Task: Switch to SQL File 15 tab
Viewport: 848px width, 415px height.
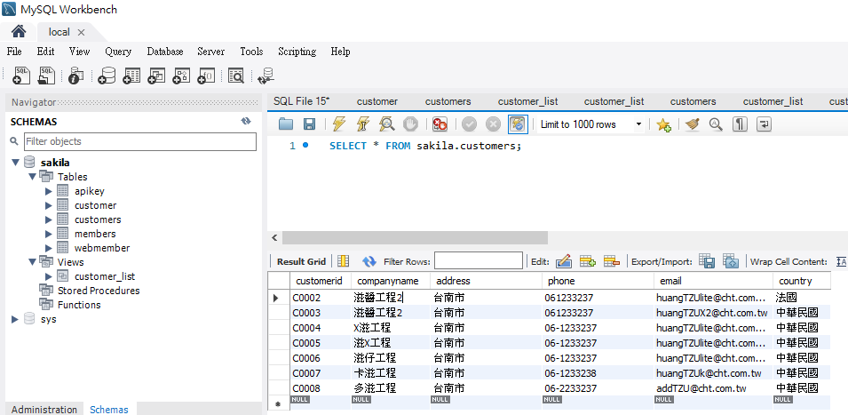Action: point(301,101)
